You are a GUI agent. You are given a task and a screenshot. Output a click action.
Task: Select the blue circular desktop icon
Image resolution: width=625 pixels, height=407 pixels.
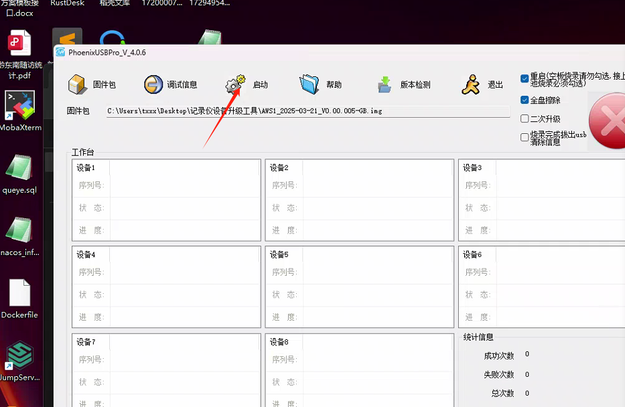click(113, 37)
